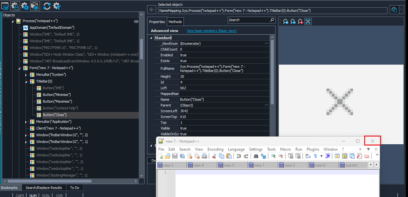Click the back arrow beside Selected object
The height and width of the screenshot is (197, 408).
click(x=152, y=9)
